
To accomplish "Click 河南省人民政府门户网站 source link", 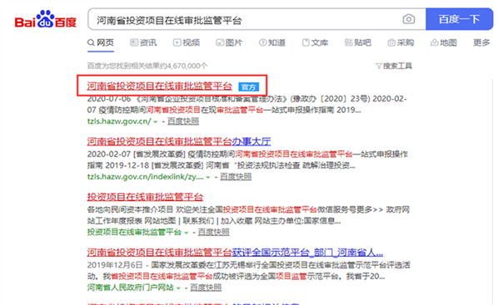I will (130, 288).
